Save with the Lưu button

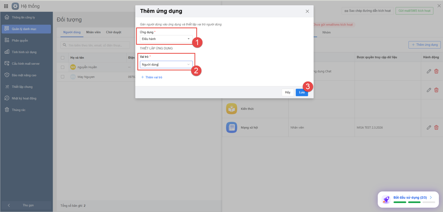[x=302, y=93]
